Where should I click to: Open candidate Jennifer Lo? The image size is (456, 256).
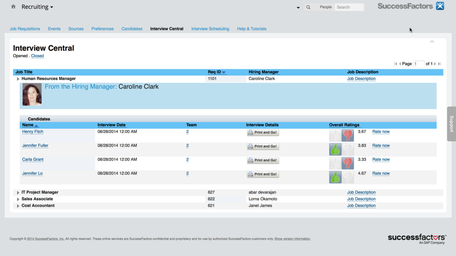32,173
